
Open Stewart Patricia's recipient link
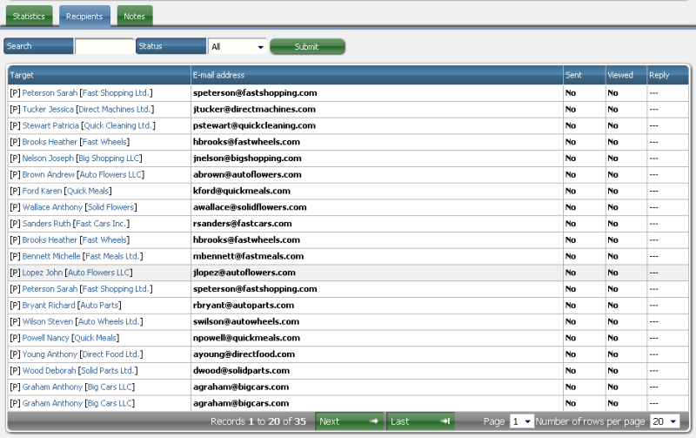pos(50,125)
